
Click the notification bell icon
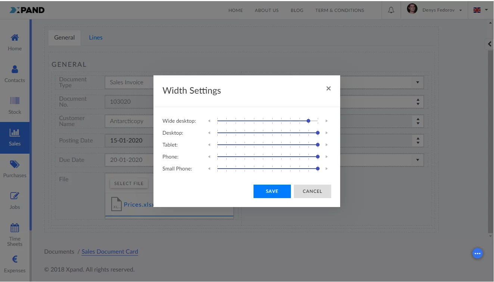[x=391, y=10]
